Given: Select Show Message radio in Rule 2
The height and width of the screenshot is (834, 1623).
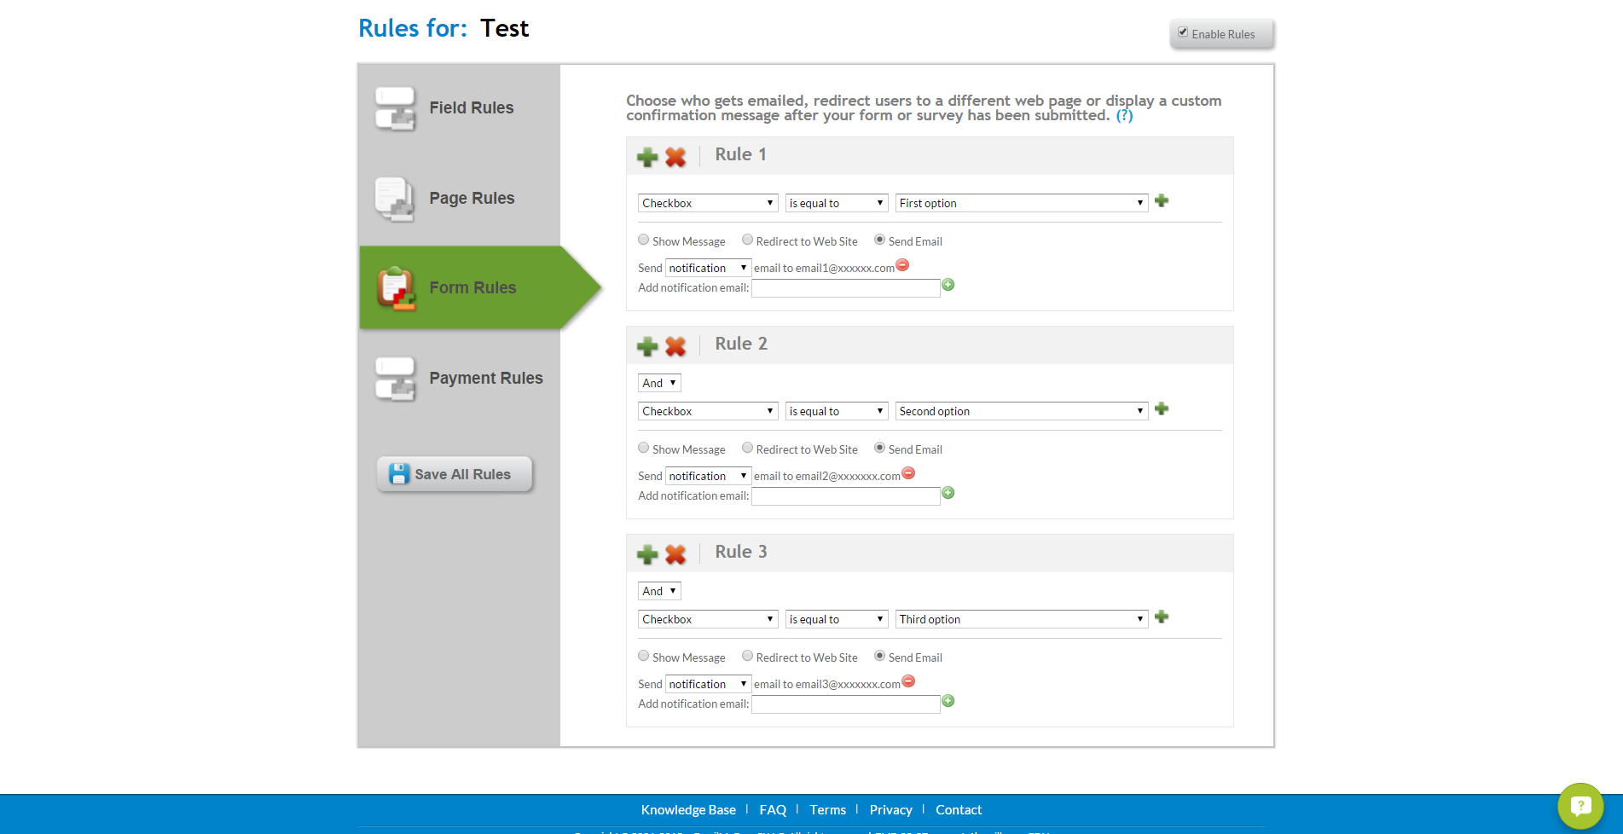Looking at the screenshot, I should tap(644, 448).
